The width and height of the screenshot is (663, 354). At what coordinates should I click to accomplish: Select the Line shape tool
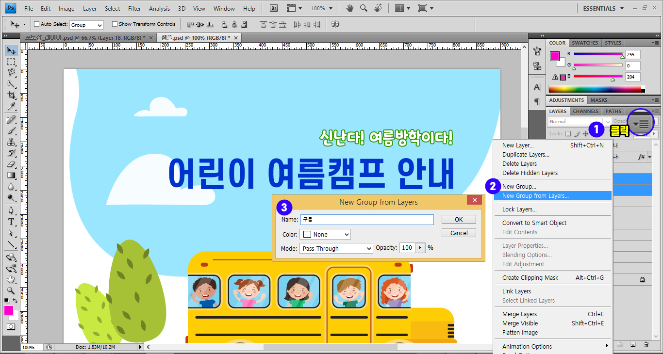[11, 244]
